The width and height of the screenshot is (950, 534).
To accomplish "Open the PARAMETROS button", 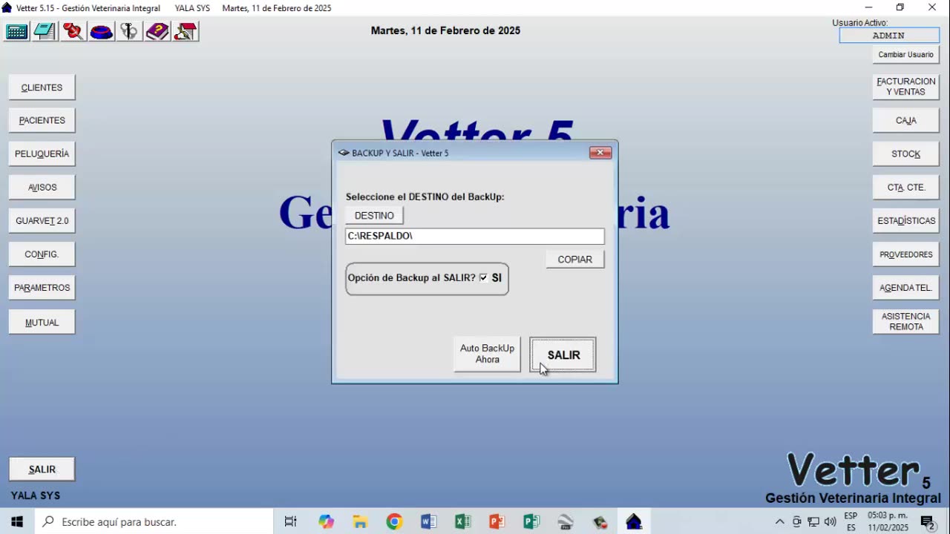I will [x=42, y=288].
